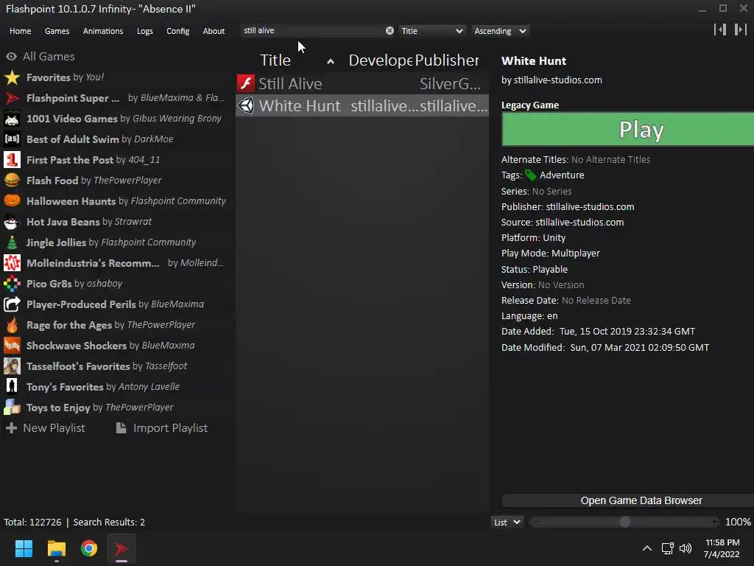Open the Animations tab
Screen dimensions: 754x566
click(x=103, y=31)
